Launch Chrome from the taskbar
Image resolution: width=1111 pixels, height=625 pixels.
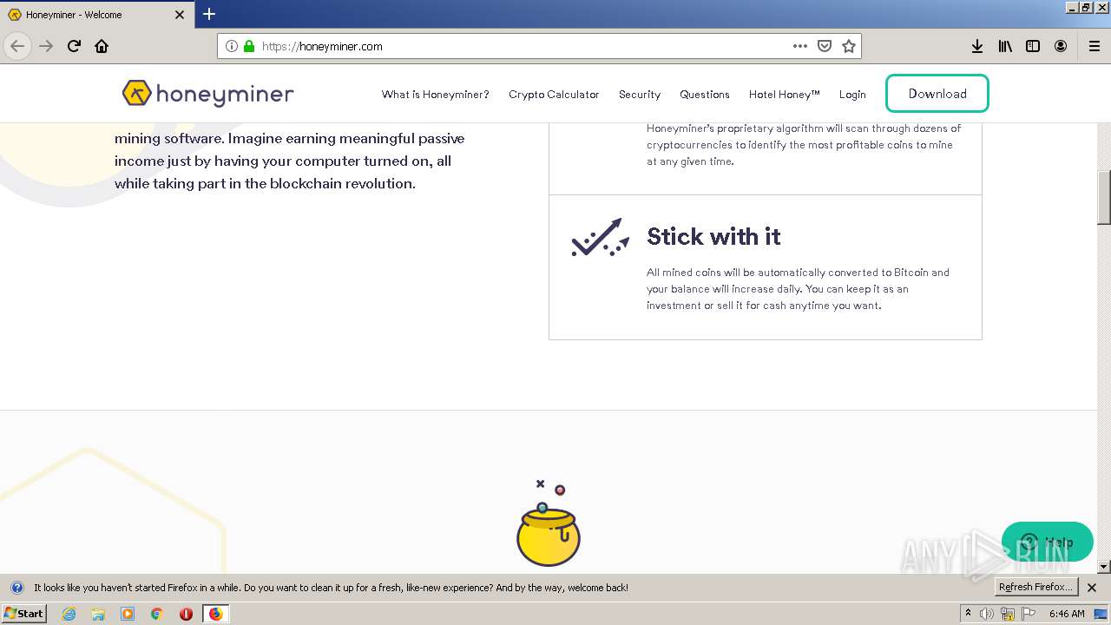[157, 614]
